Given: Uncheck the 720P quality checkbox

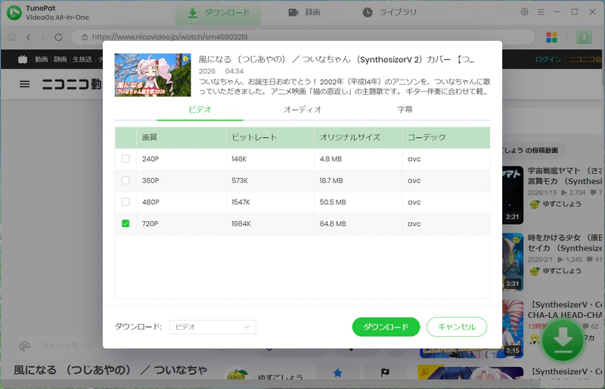Looking at the screenshot, I should coord(126,224).
